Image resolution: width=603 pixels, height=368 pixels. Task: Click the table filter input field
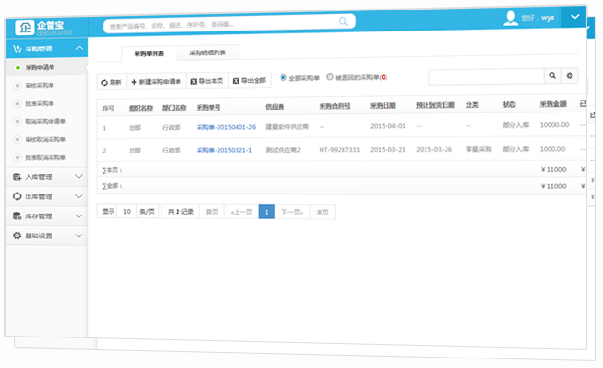(x=487, y=76)
